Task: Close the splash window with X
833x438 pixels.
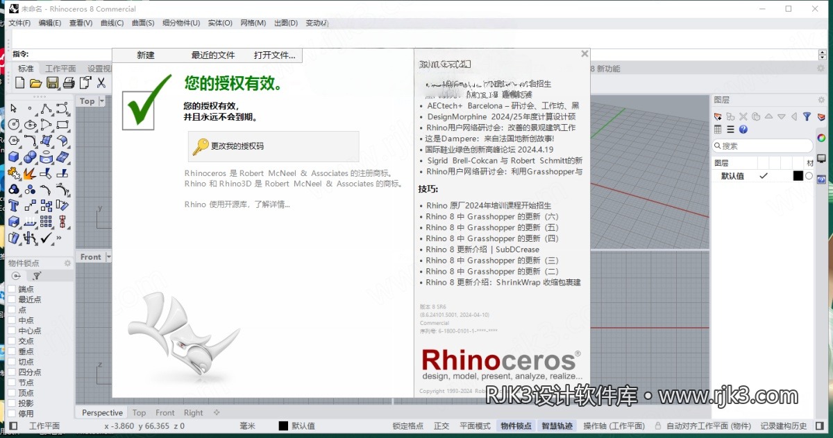Action: tap(584, 53)
